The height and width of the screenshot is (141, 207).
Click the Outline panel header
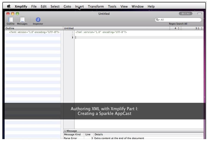point(34,28)
